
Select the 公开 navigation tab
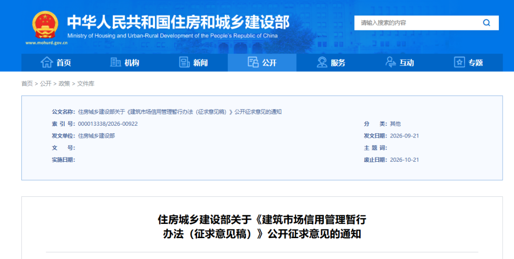click(262, 63)
